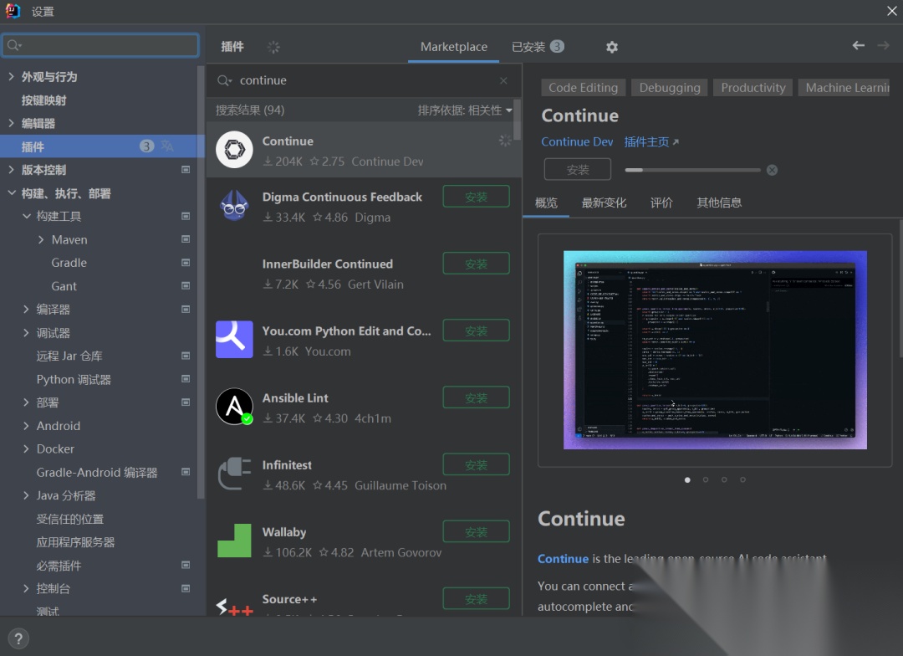This screenshot has height=656, width=903.
Task: Click the Digma Continuous Feedback icon
Action: (234, 206)
